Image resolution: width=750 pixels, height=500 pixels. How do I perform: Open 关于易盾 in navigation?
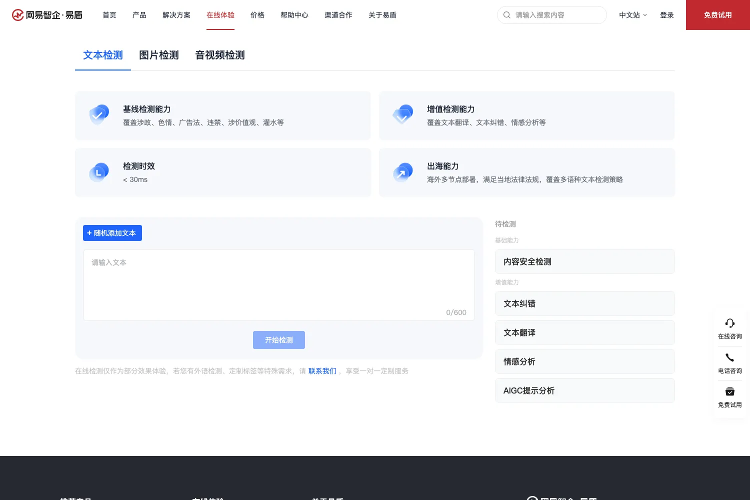(x=382, y=15)
